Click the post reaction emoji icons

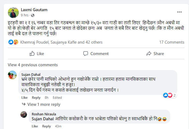[x=13, y=42]
